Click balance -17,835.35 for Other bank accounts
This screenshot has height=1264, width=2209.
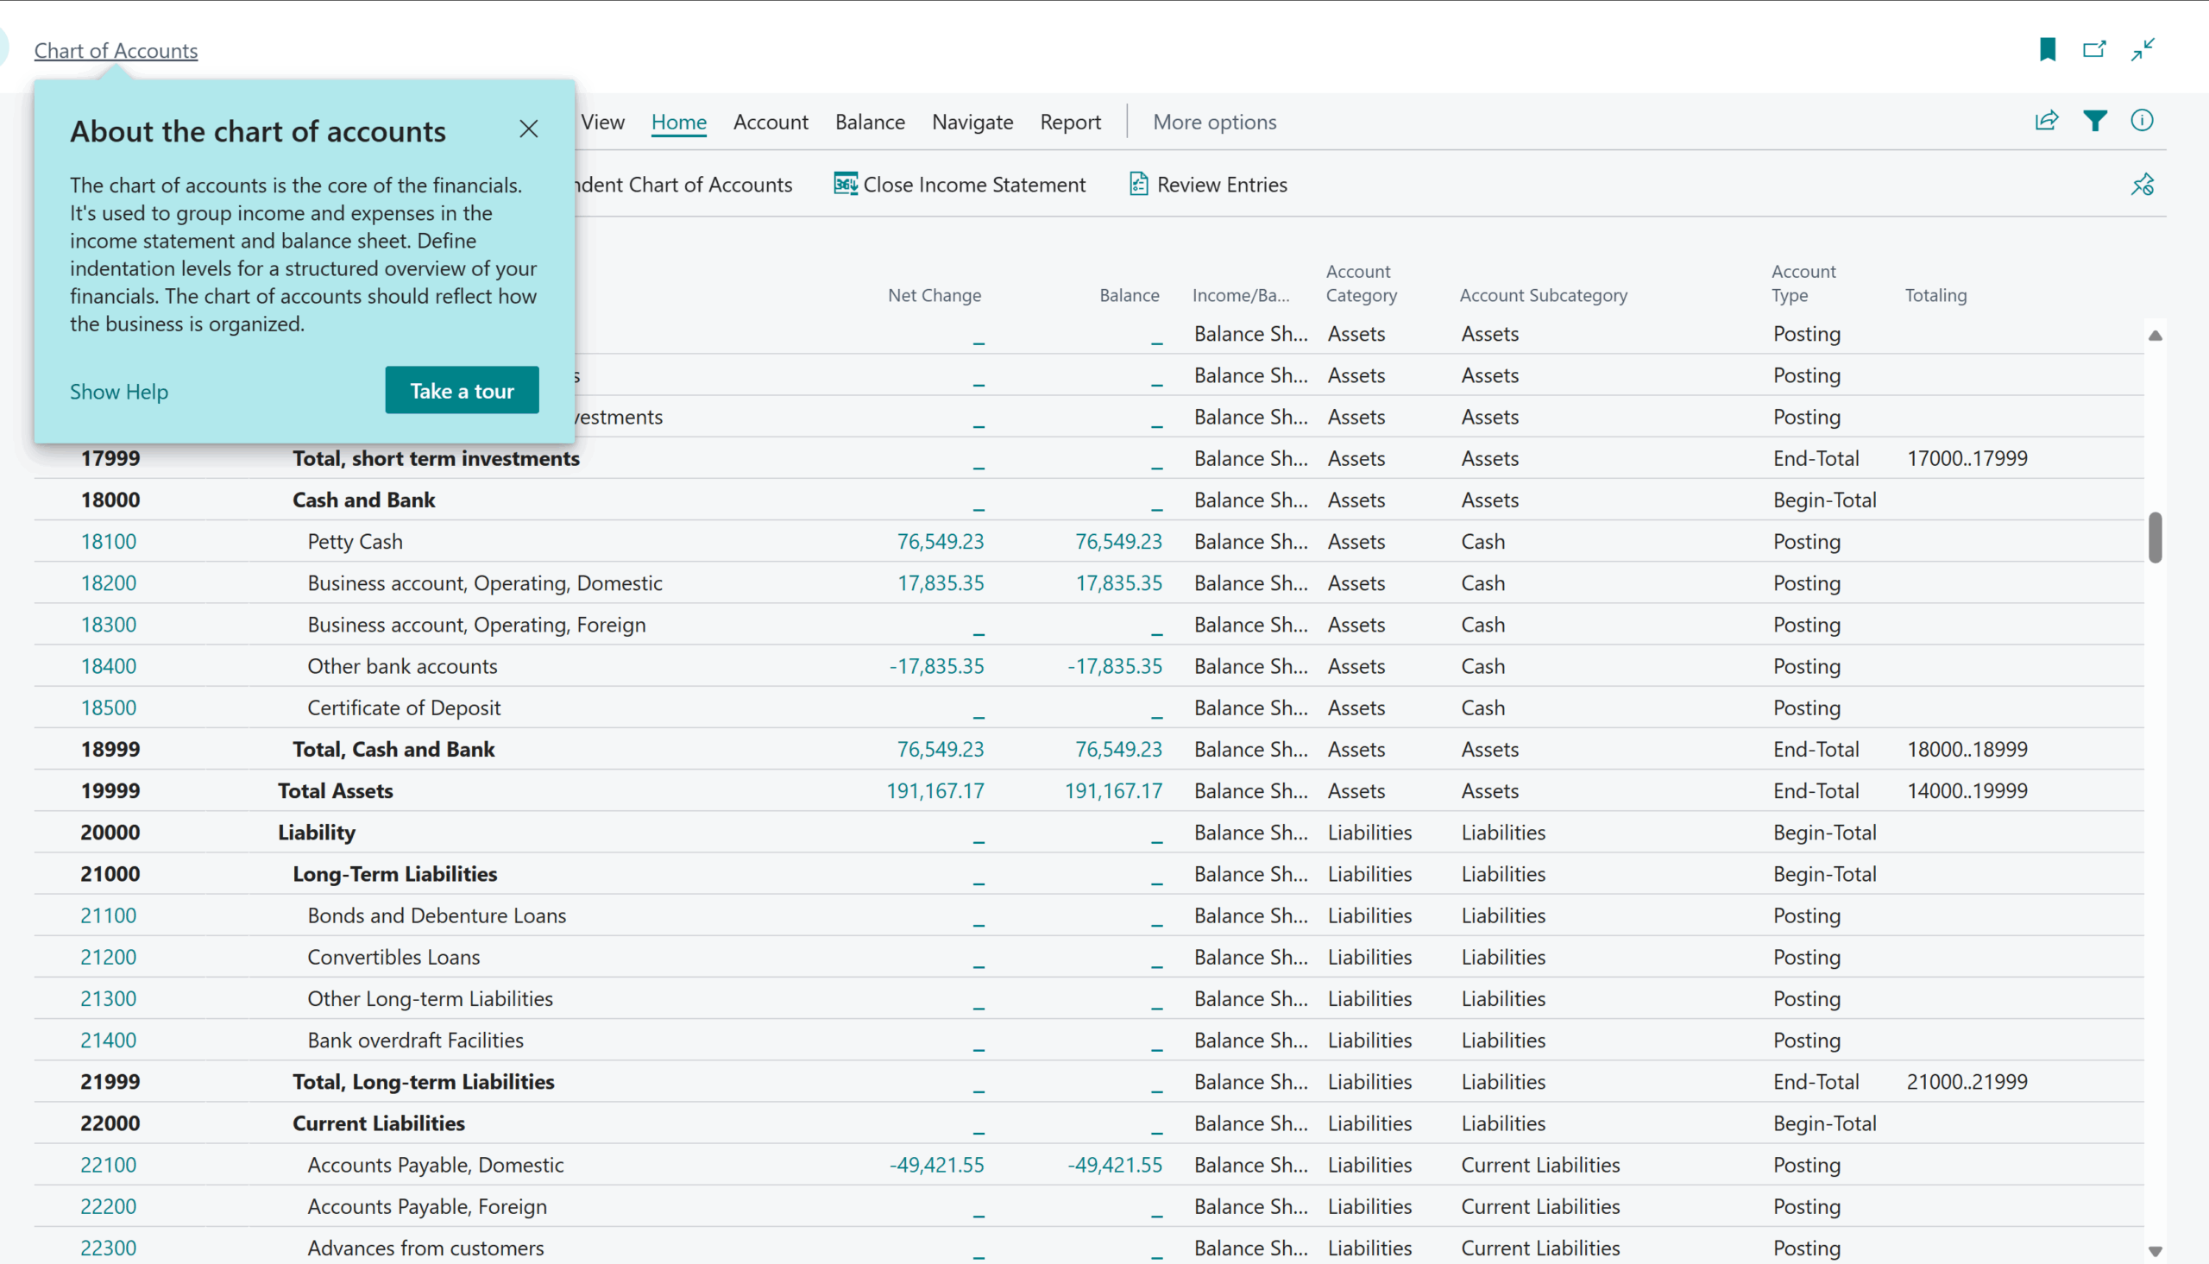1115,666
